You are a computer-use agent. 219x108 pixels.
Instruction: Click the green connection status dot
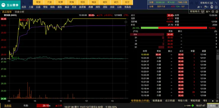[x=193, y=106]
